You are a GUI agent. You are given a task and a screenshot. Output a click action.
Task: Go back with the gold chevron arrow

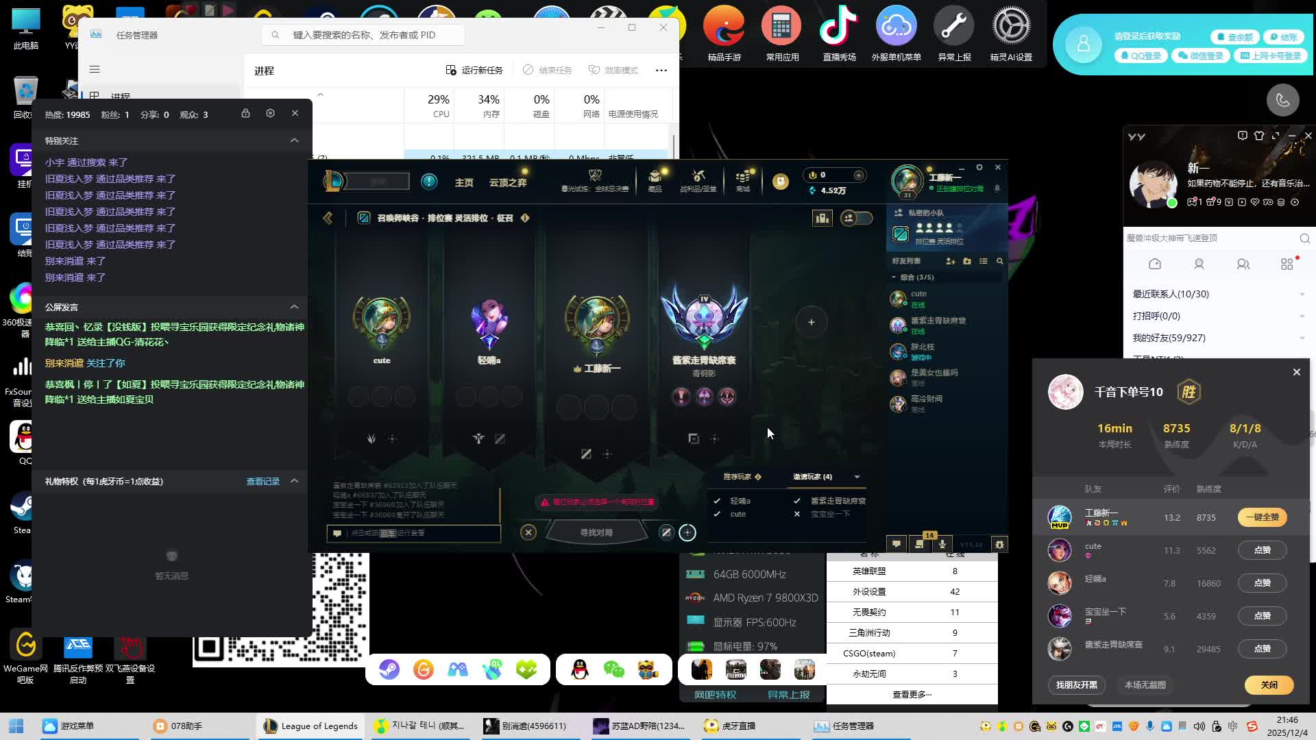click(x=328, y=218)
